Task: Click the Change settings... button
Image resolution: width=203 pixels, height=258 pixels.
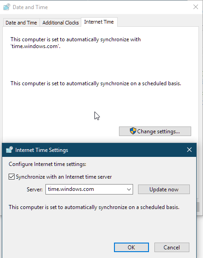Action: (x=155, y=131)
